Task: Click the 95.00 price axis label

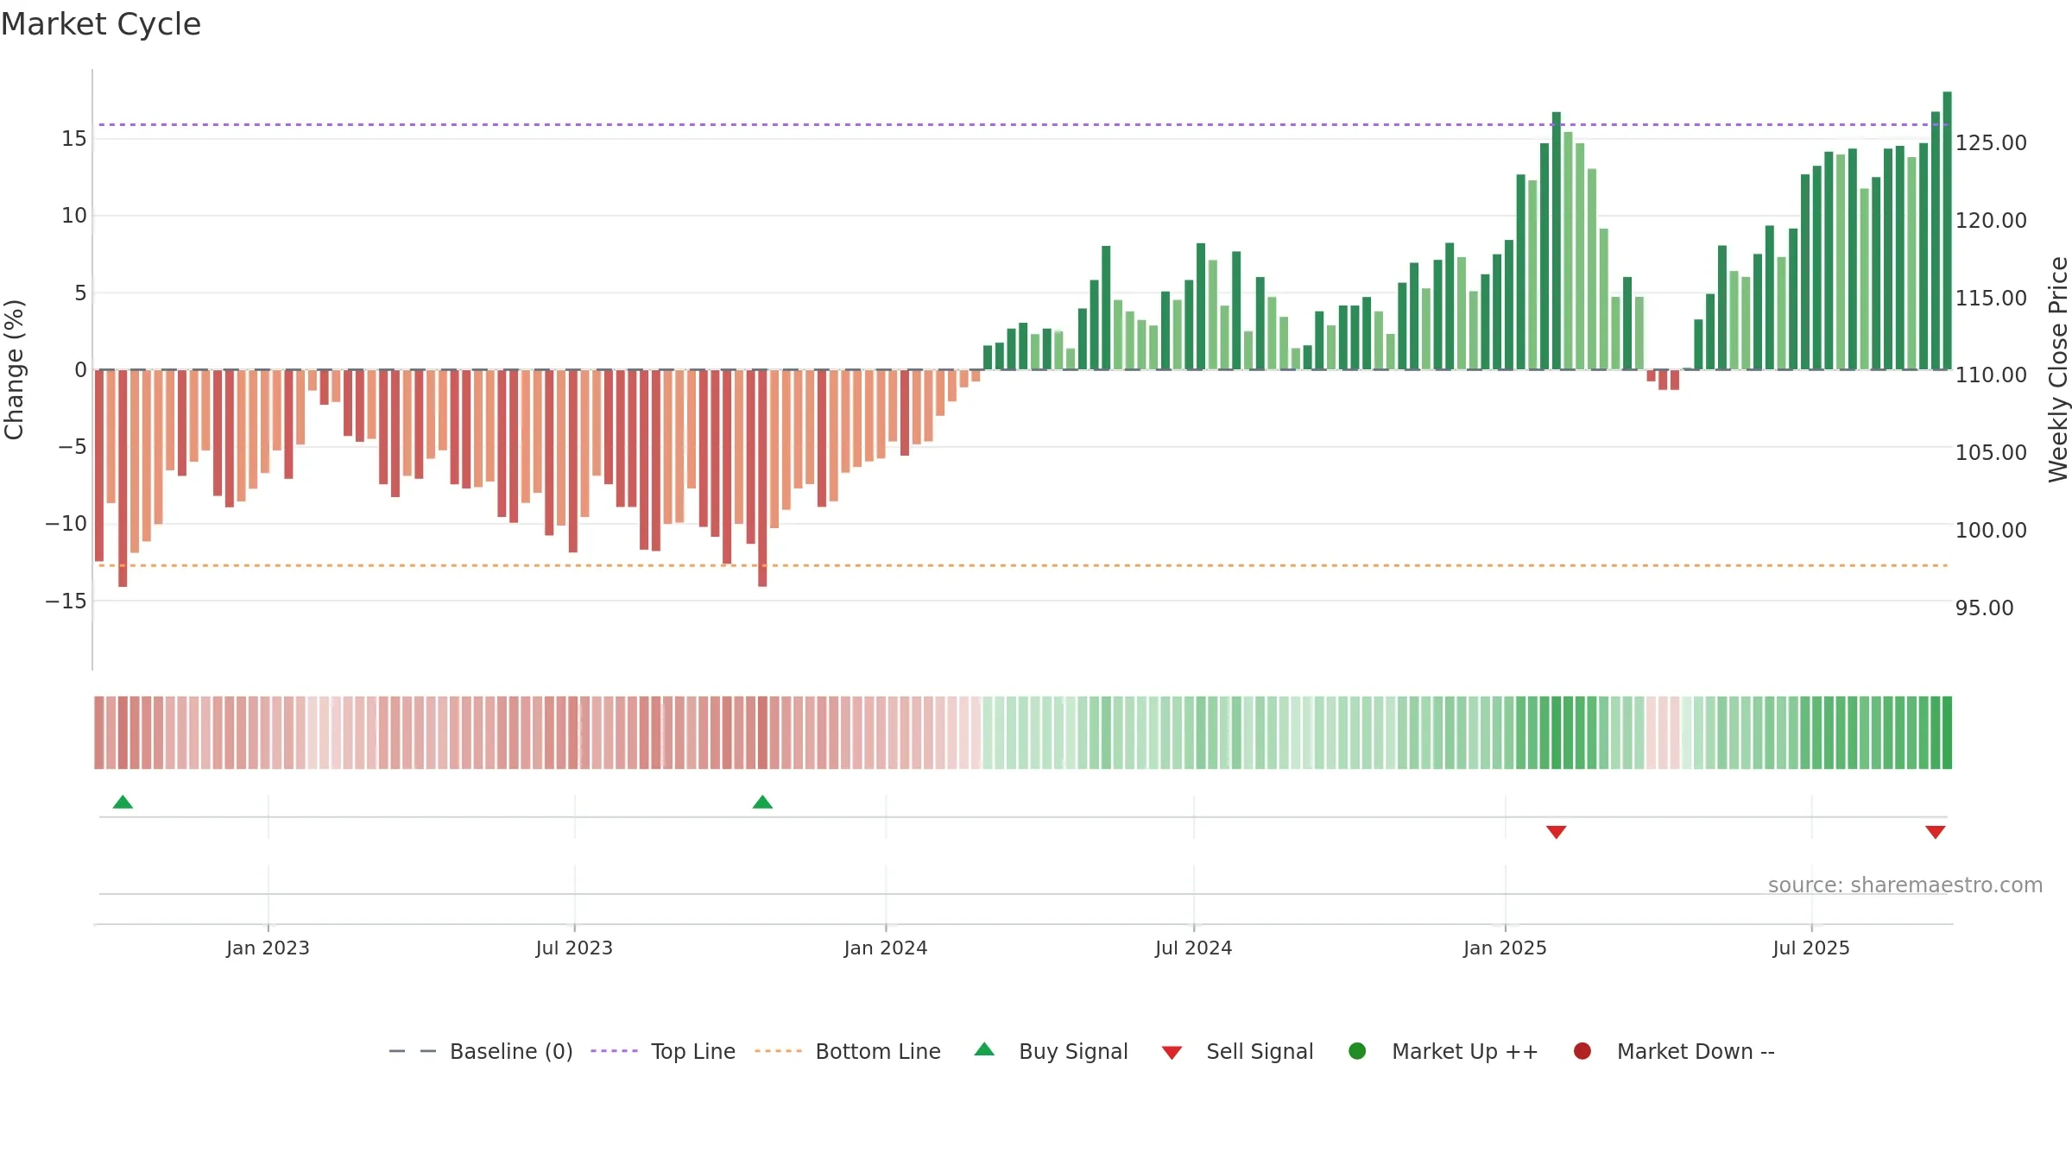Action: point(1984,608)
